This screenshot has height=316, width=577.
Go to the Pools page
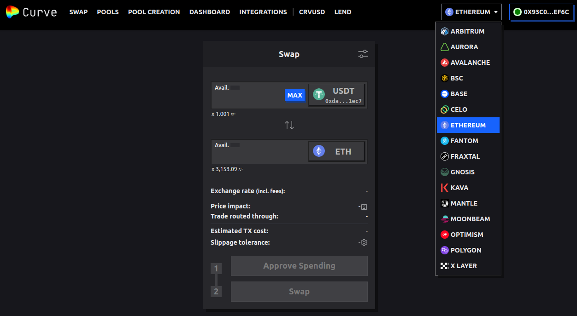108,12
